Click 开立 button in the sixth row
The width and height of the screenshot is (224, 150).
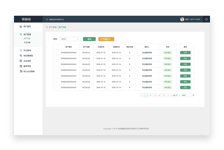185,82
